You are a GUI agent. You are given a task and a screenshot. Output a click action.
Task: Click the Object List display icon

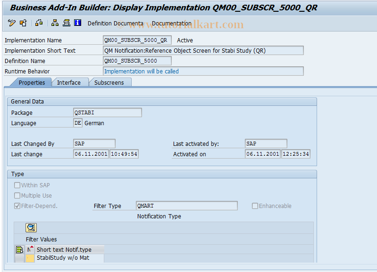tap(67, 23)
